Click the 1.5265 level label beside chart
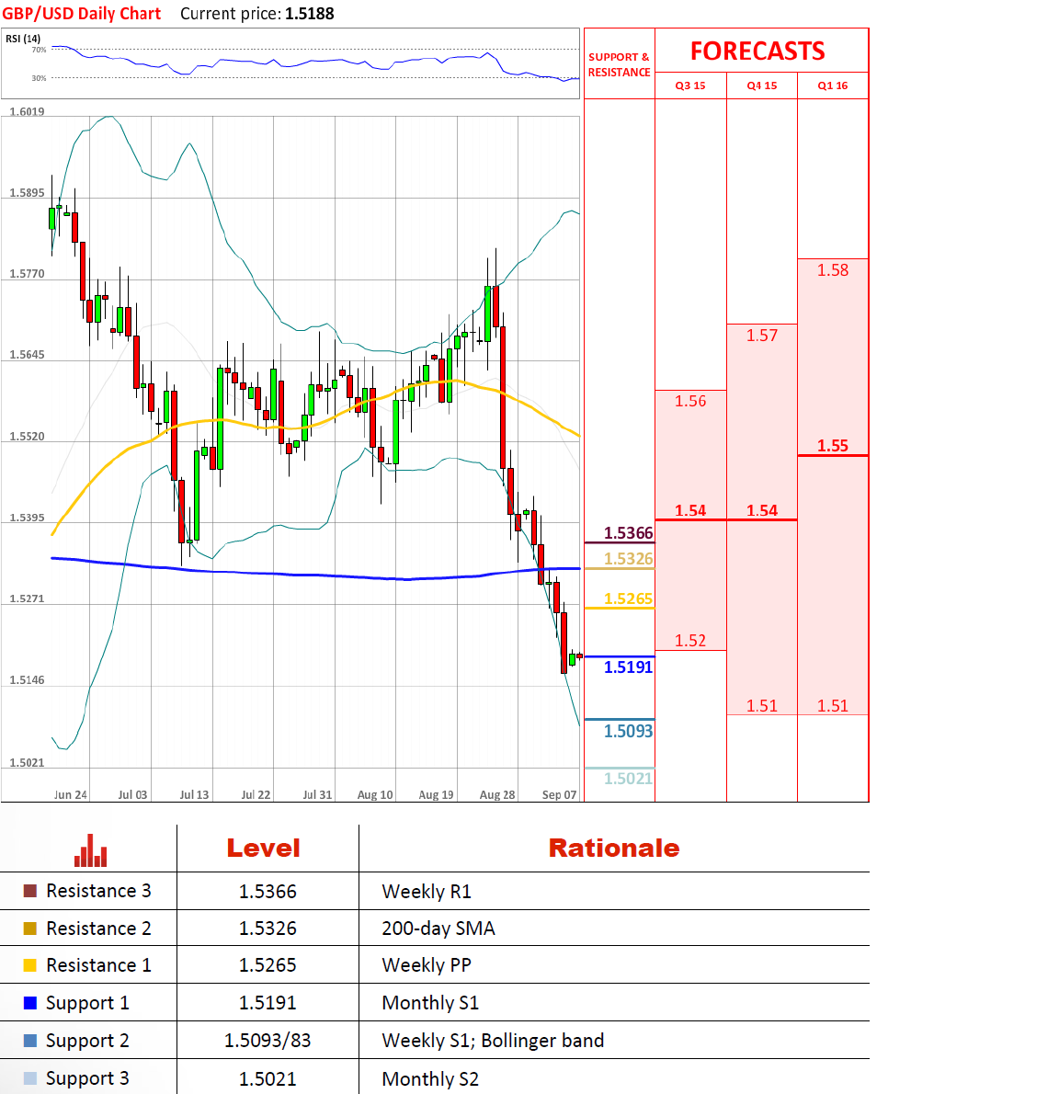Image resolution: width=1059 pixels, height=1094 pixels. pos(629,598)
